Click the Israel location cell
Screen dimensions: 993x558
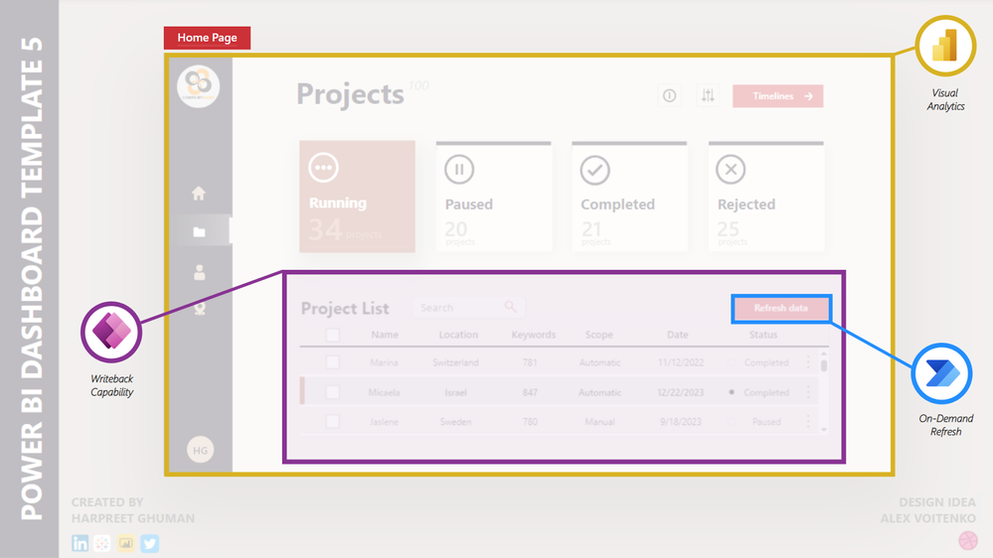[x=455, y=392]
